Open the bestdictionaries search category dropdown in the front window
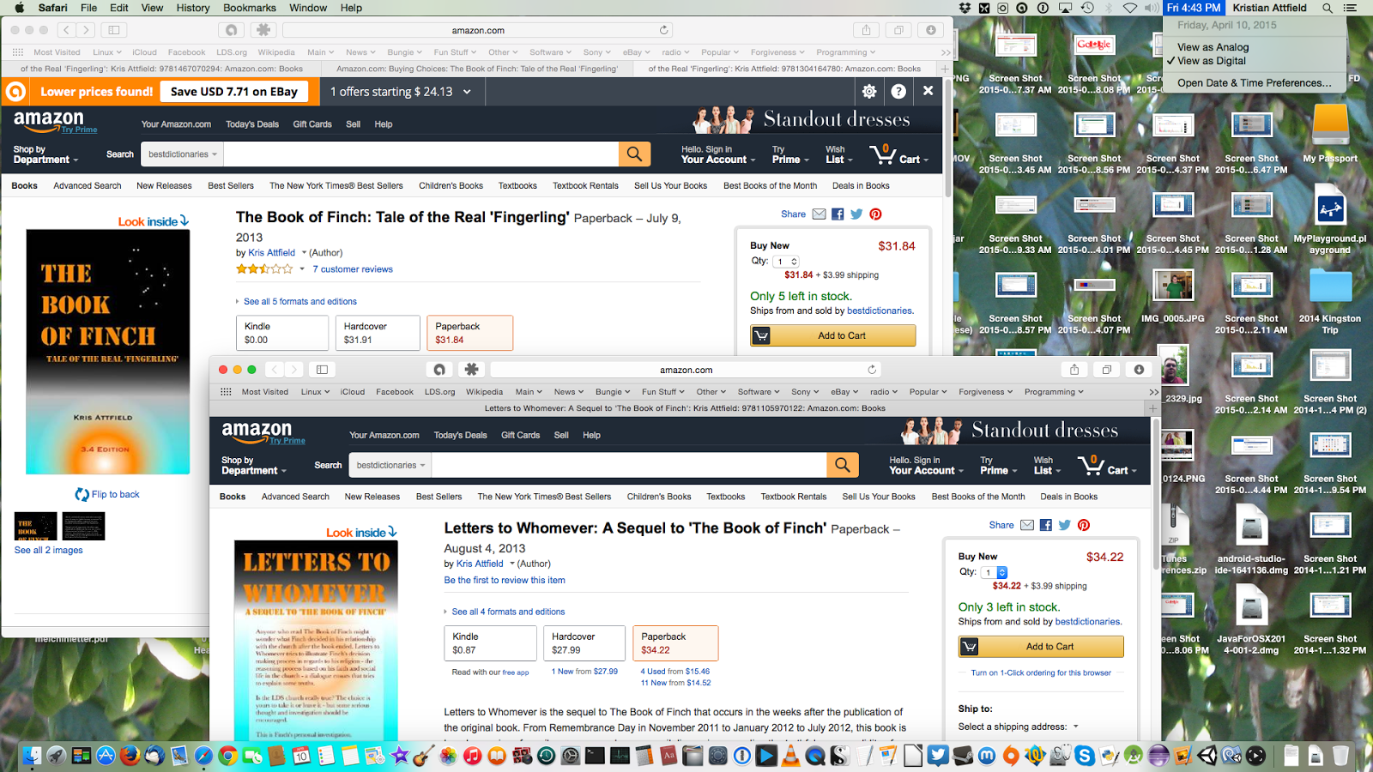 [390, 465]
